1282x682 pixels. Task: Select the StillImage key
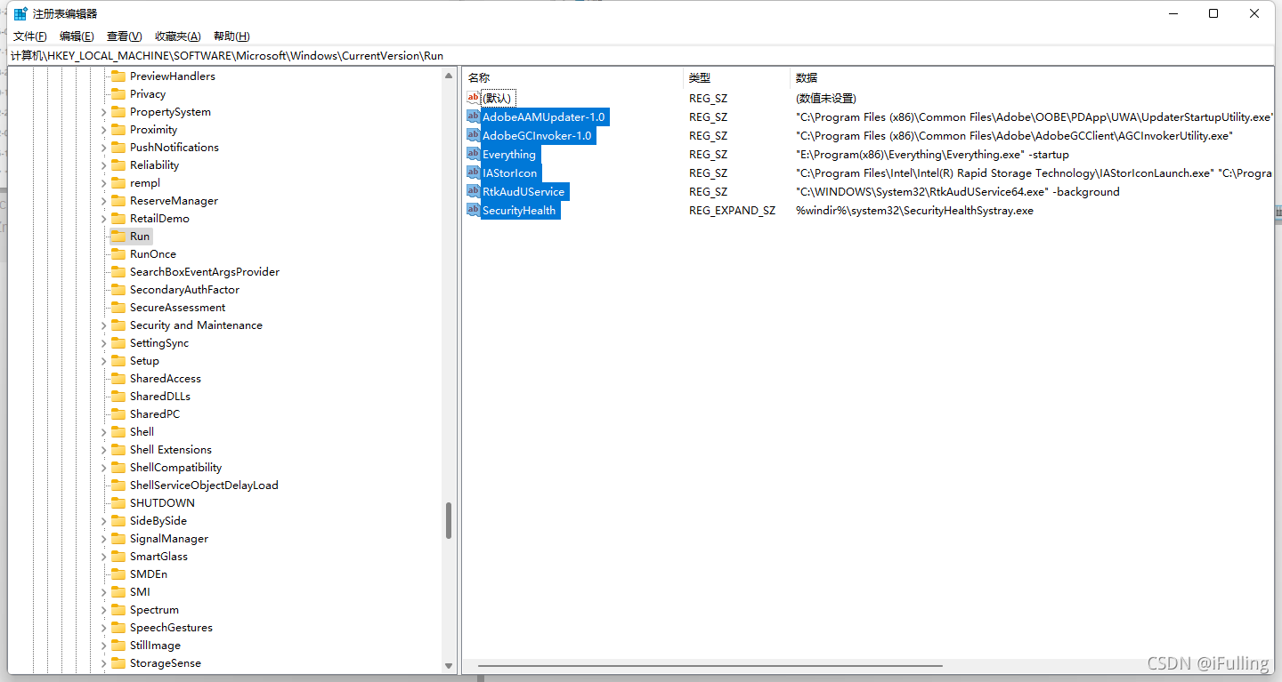pos(155,645)
